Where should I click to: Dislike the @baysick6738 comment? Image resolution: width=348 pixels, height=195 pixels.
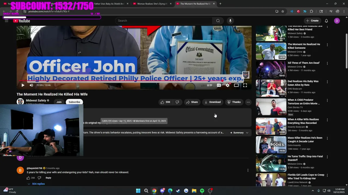pos(39,178)
